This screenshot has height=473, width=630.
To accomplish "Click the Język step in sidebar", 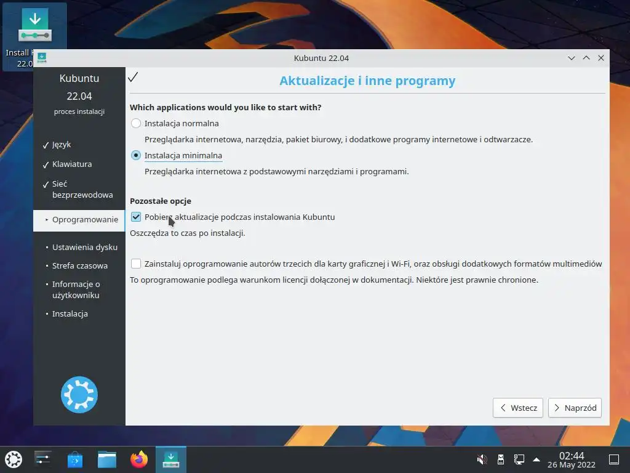I will [x=61, y=144].
